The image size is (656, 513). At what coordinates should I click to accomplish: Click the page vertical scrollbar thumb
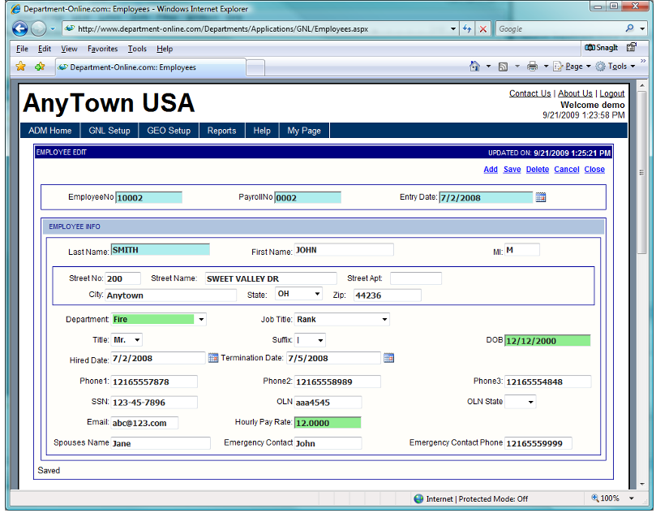pos(641,173)
